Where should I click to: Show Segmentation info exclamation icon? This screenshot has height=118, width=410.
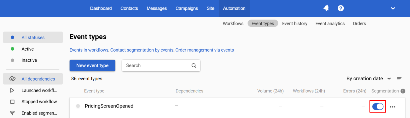pos(403,91)
